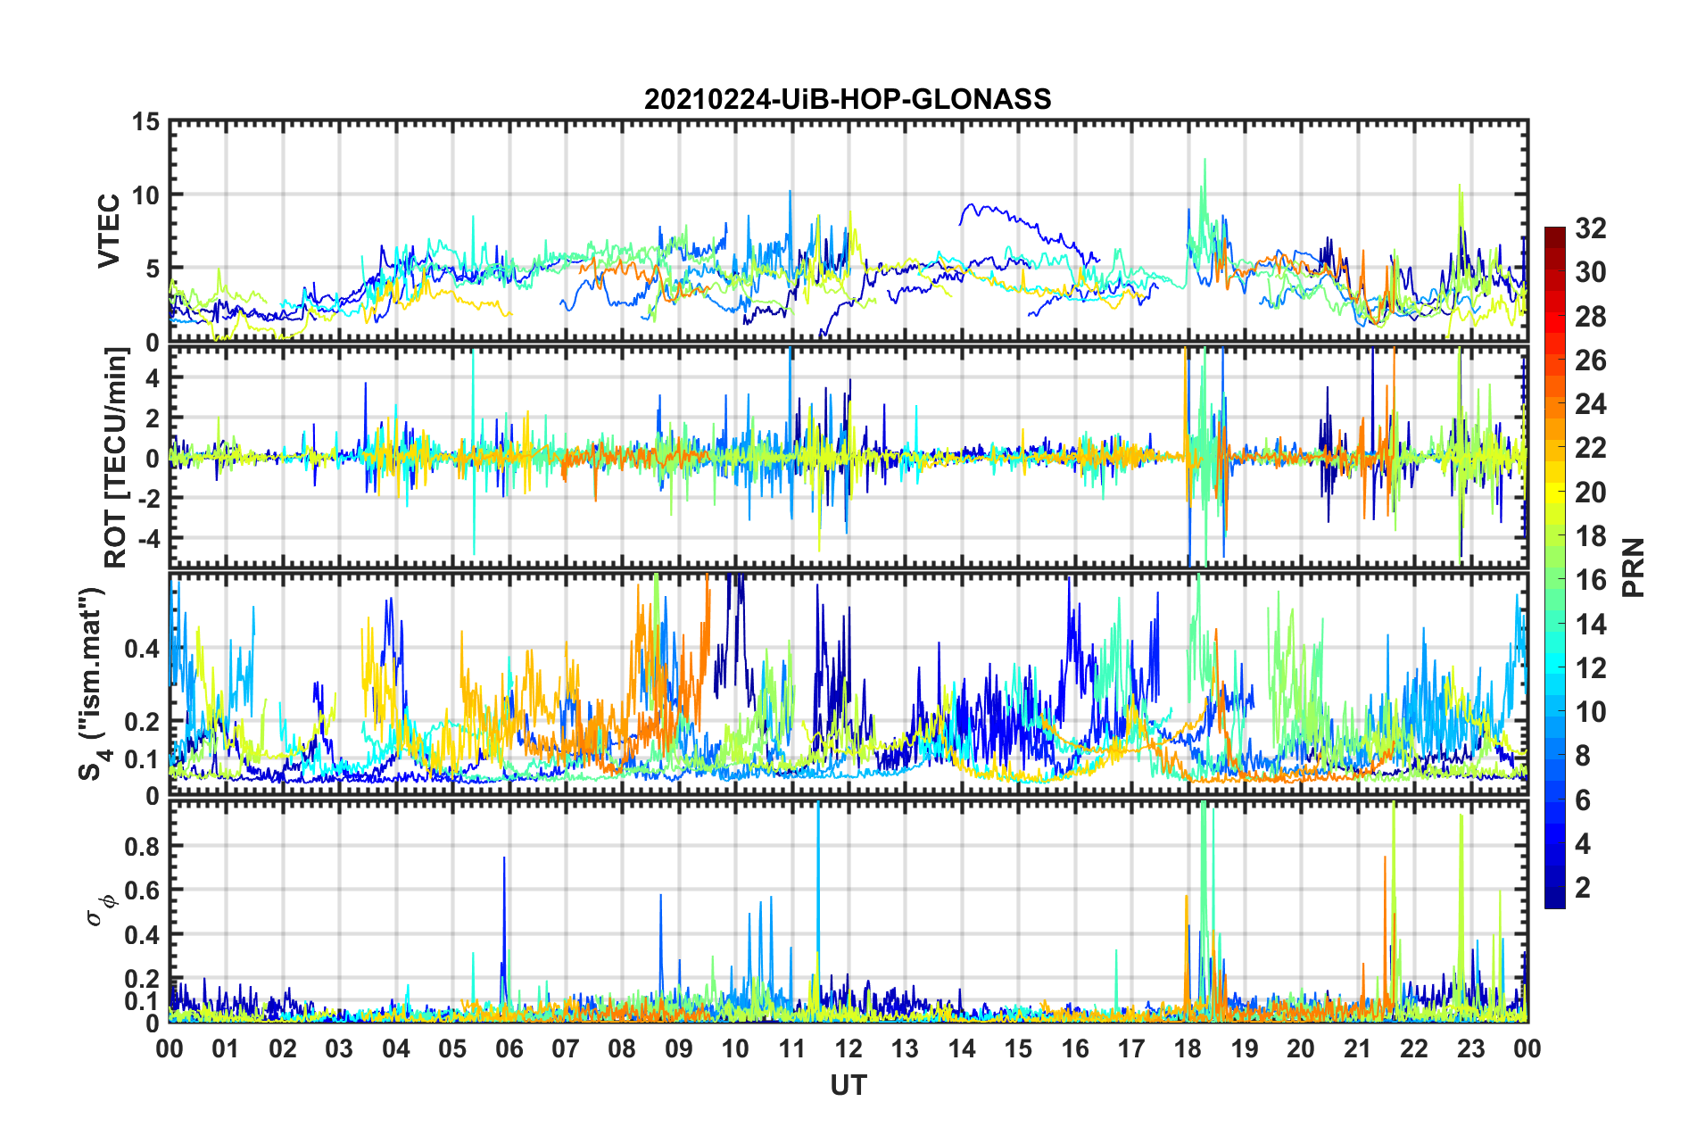This screenshot has width=1697, height=1135.
Task: Click sigma phi y-axis tick label 0.6
Action: coord(142,890)
